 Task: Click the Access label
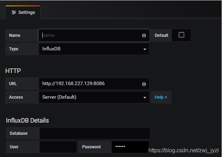click(16, 97)
